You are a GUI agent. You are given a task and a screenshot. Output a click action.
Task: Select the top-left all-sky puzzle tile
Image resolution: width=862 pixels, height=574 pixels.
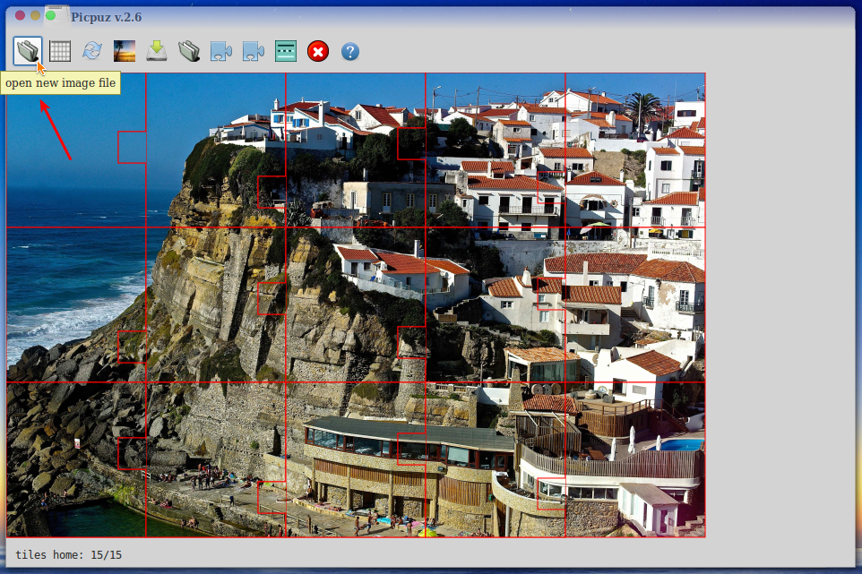(76, 150)
